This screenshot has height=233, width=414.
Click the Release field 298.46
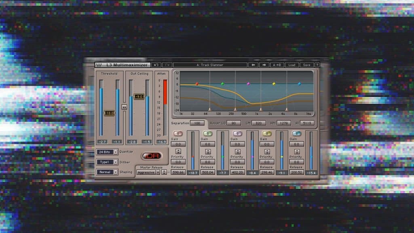coord(267,172)
